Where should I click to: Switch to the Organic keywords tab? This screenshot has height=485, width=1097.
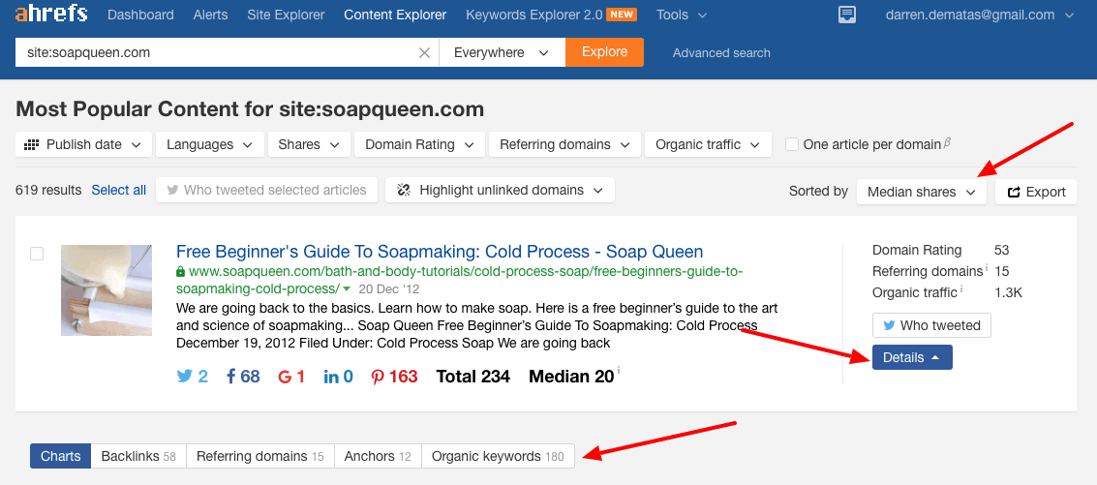pos(498,456)
